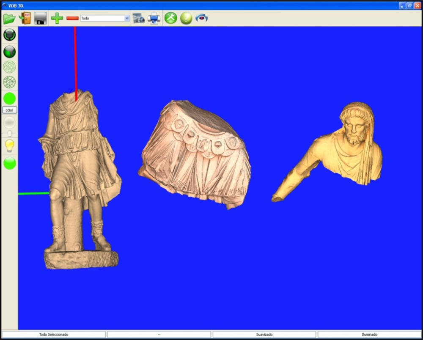Screen dimensions: 423x340
Task: Click the exit door icon
Action: pos(25,18)
